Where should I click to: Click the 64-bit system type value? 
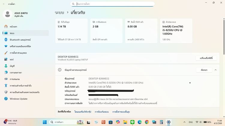[118, 99]
